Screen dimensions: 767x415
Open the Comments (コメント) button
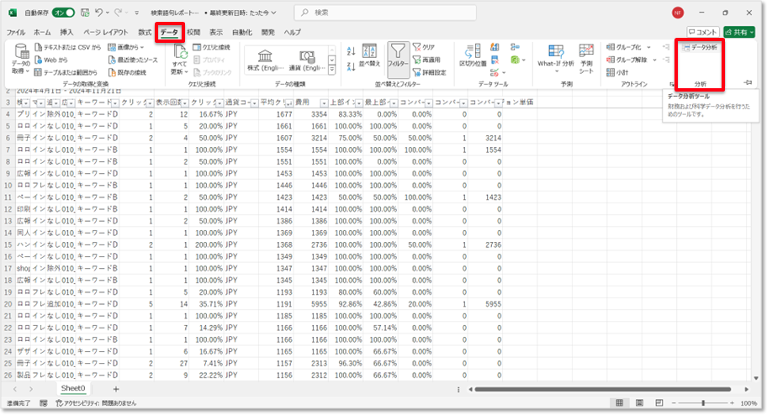pos(701,32)
